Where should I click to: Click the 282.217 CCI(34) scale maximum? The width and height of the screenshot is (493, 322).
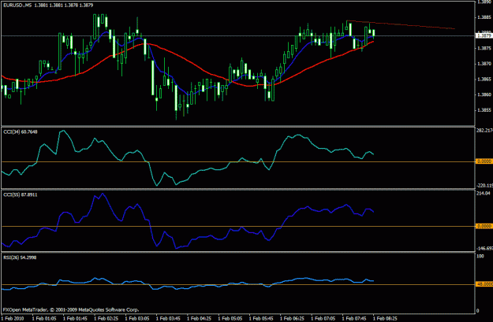click(x=485, y=130)
